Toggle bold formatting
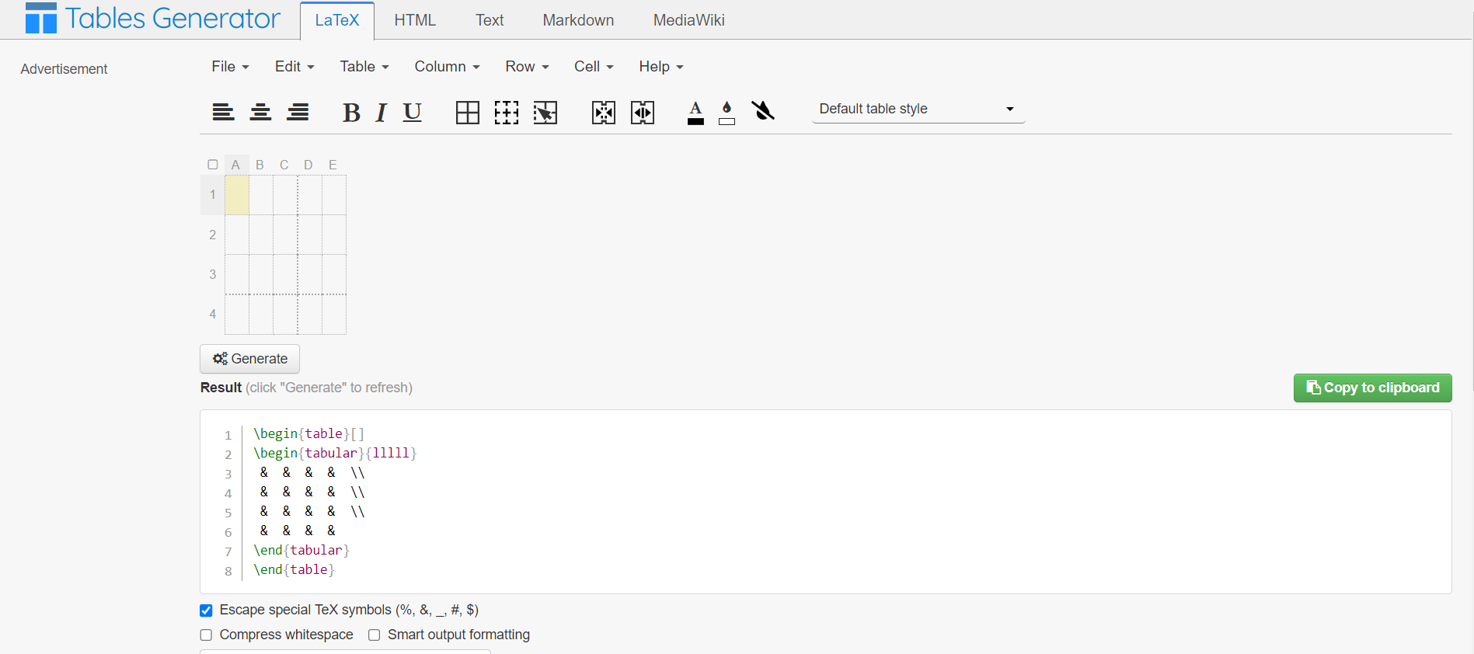This screenshot has width=1474, height=654. [351, 113]
